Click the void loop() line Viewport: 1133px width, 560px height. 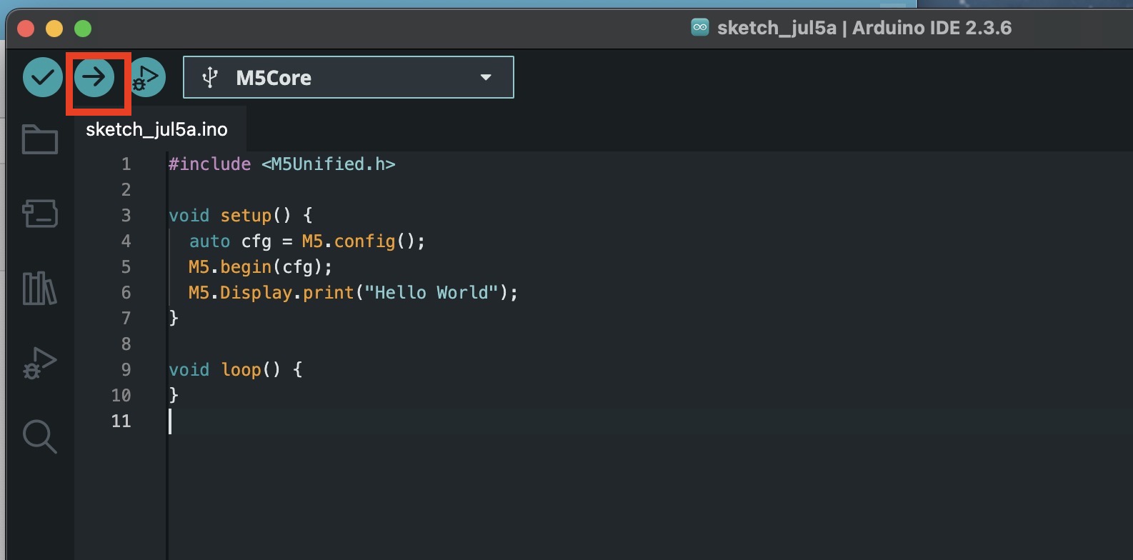tap(236, 369)
